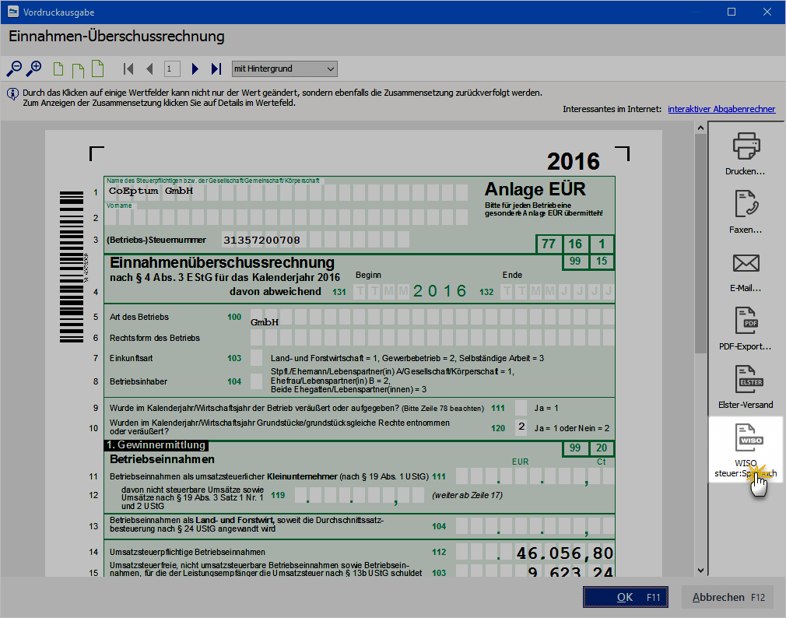The image size is (786, 618).
Task: Click the Vorname field in line 2
Action: [x=286, y=217]
